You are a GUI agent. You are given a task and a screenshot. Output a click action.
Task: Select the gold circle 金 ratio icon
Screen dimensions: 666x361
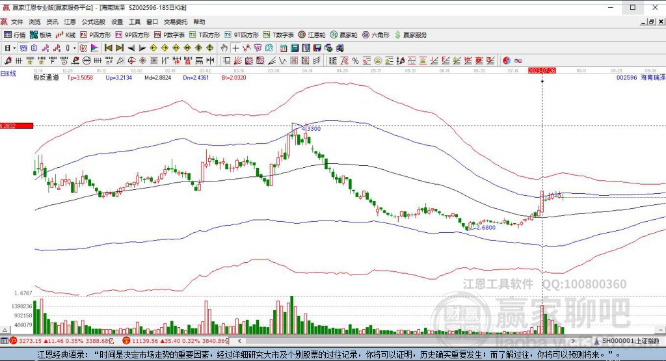click(x=378, y=60)
